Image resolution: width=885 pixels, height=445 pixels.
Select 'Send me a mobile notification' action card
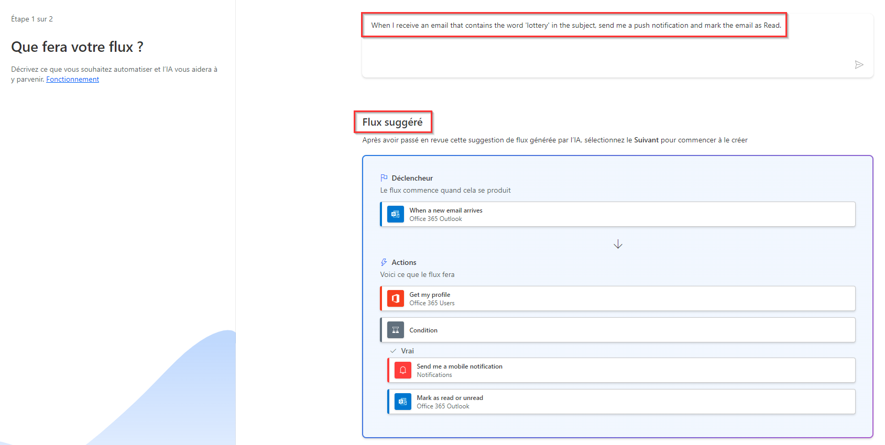pos(621,370)
